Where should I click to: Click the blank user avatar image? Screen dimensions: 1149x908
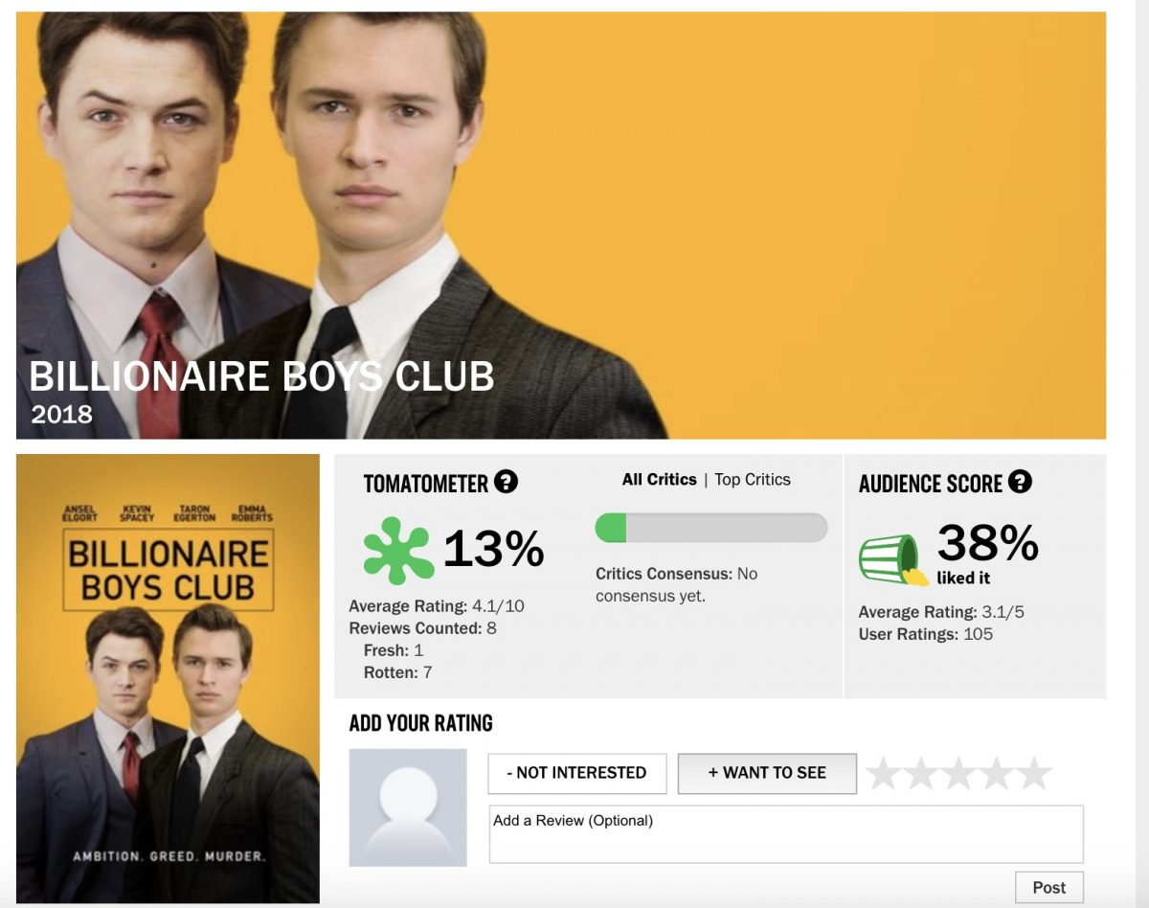pyautogui.click(x=408, y=807)
